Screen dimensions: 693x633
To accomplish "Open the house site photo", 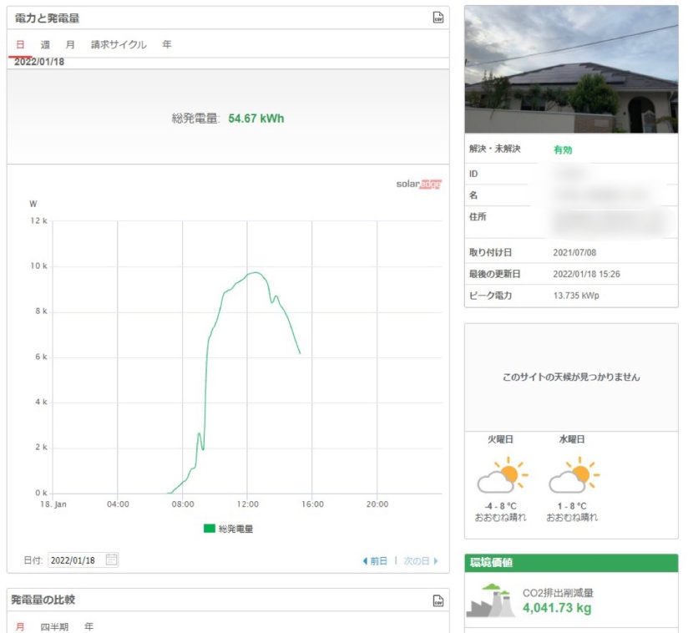I will point(571,69).
